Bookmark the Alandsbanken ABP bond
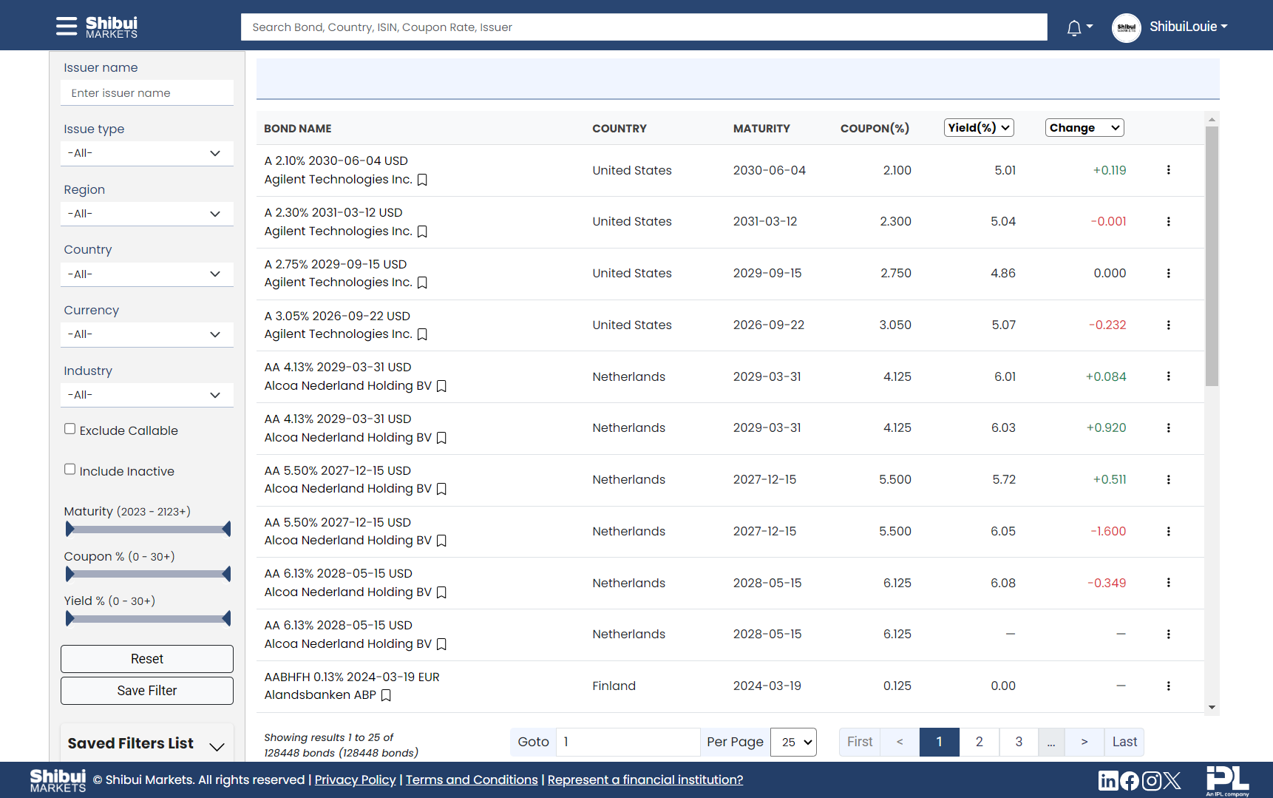The width and height of the screenshot is (1273, 798). click(386, 695)
